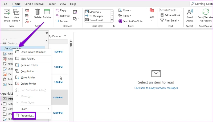The width and height of the screenshot is (213, 122).
Task: Choose New Folder... from context menu
Action: [x=32, y=58]
